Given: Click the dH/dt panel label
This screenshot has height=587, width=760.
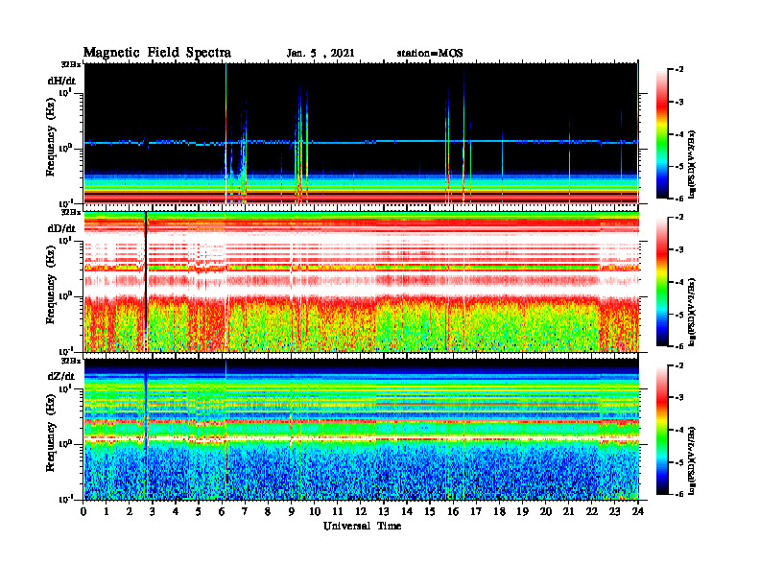Looking at the screenshot, I should [x=61, y=81].
